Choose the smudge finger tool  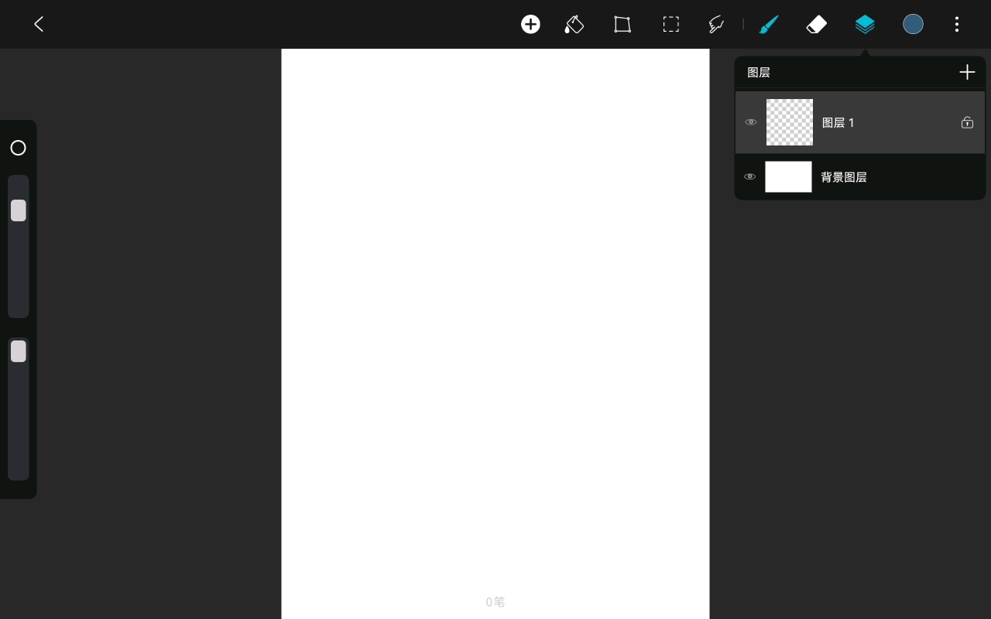click(716, 25)
